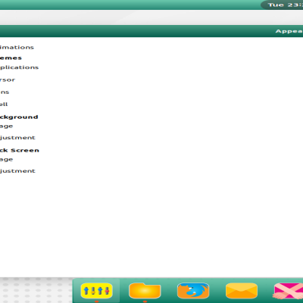Open the yellow mail envelope dock icon

(x=242, y=291)
